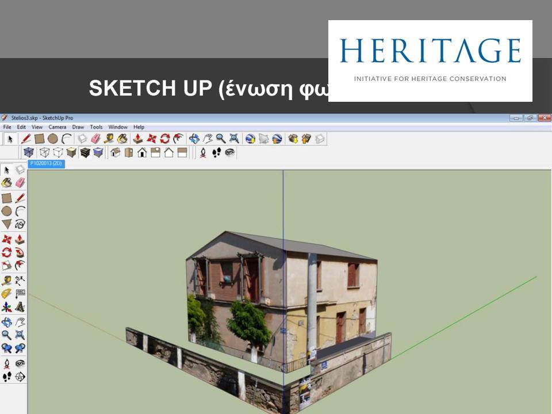Image resolution: width=552 pixels, height=414 pixels.
Task: Select the Axes tool
Action: point(7,307)
